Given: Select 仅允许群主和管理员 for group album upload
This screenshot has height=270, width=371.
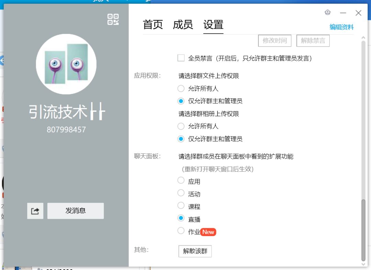Looking at the screenshot, I should pos(181,139).
